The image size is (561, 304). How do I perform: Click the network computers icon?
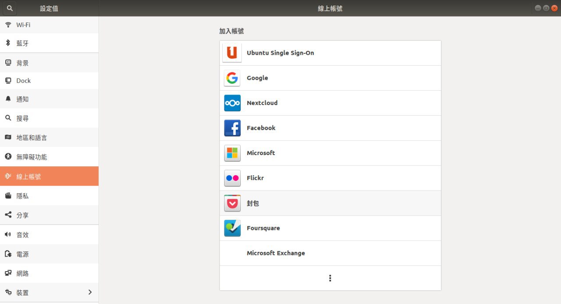(x=8, y=273)
